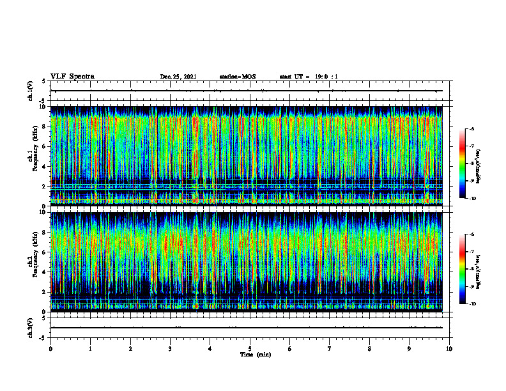
Task: Click the date text "Dec. 25, 2021"
Action: coord(178,77)
